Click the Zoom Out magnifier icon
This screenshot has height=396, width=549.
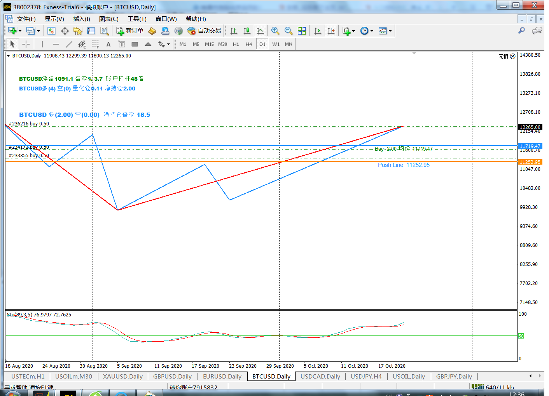point(288,31)
